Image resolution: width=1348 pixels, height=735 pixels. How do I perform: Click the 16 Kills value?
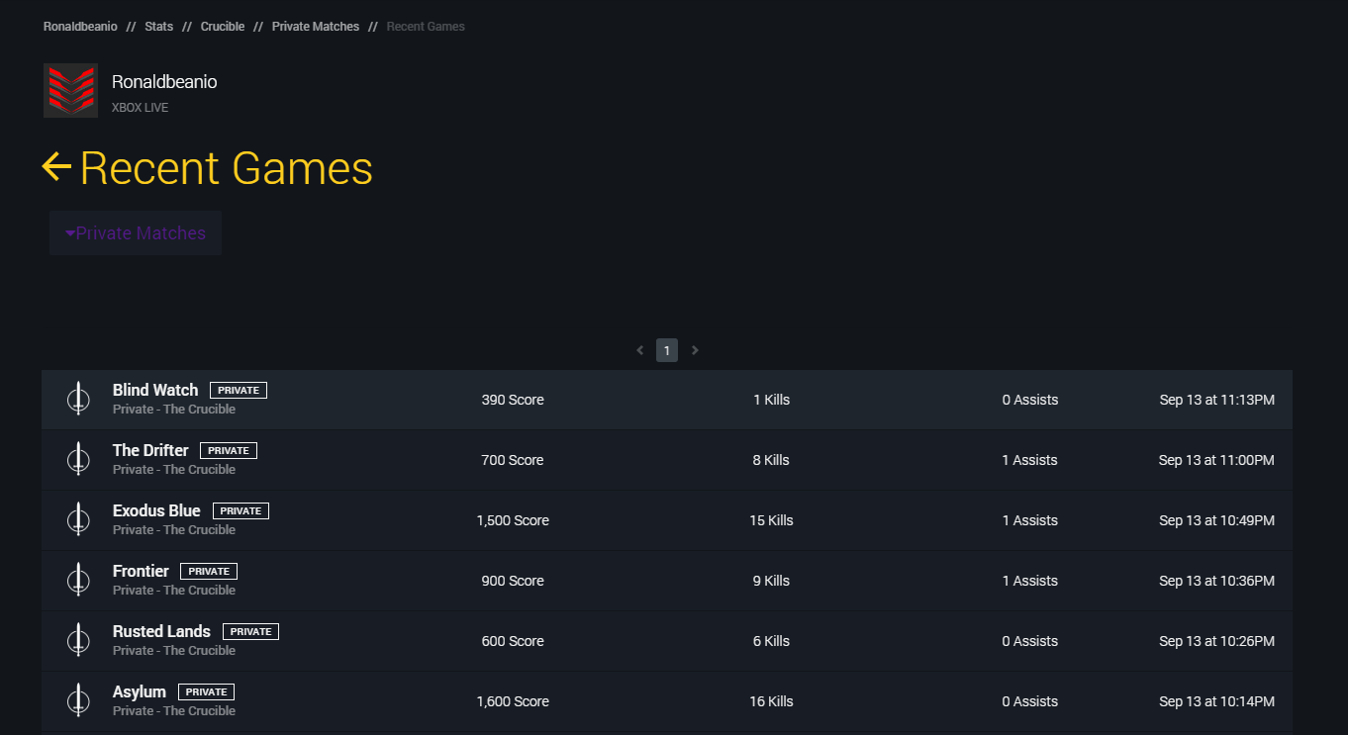click(x=772, y=701)
